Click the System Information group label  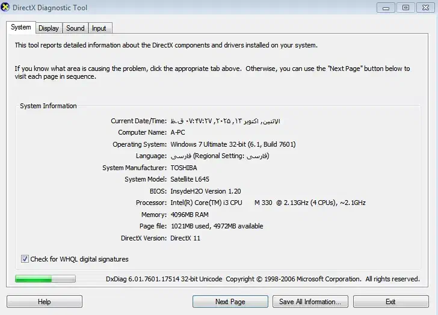[x=48, y=106]
